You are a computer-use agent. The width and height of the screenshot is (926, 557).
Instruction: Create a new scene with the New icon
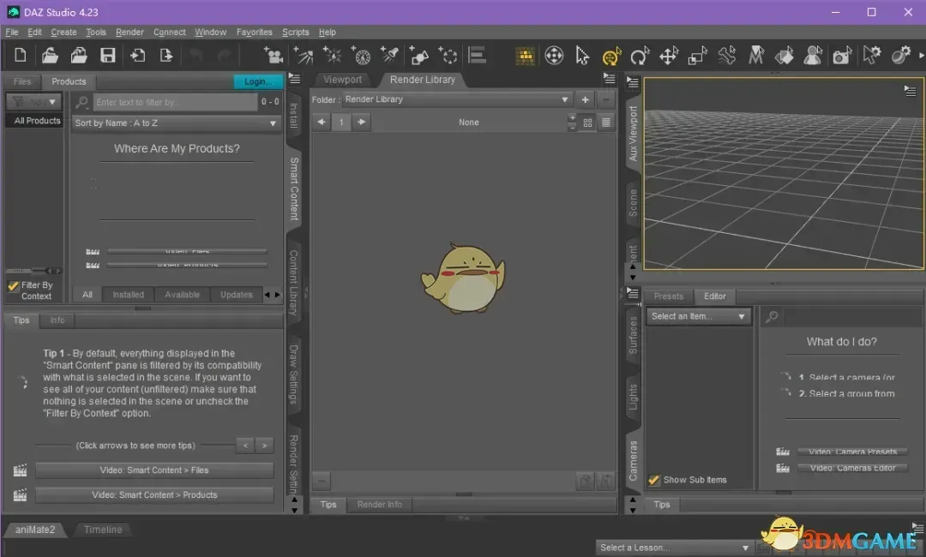tap(21, 55)
